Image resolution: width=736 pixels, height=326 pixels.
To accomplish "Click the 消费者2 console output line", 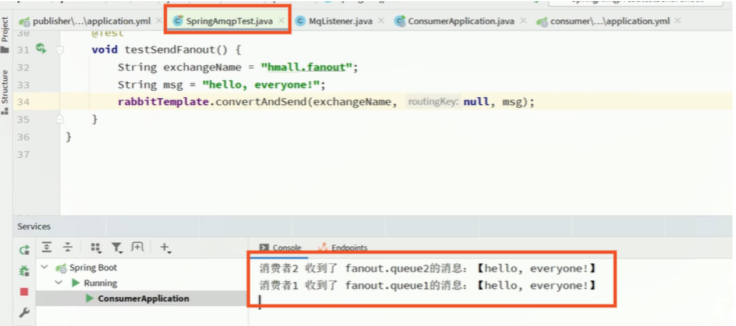I will [428, 268].
